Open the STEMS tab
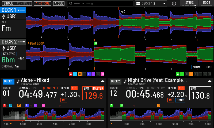The width and height of the screenshot is (214, 128). coord(189,3)
